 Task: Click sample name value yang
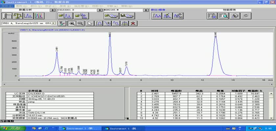point(31,102)
